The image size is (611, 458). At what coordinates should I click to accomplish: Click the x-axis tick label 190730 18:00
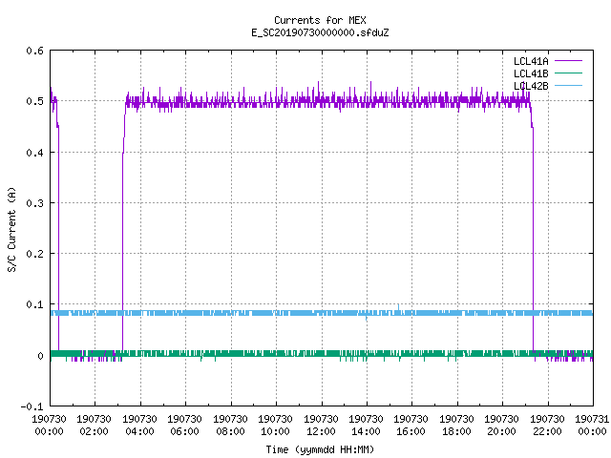456,425
